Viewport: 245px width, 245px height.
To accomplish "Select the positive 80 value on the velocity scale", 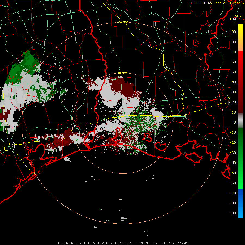I will point(234,42).
